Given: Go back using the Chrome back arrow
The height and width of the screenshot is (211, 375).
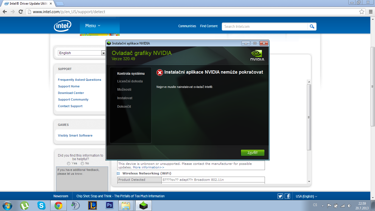Looking at the screenshot, I should tap(5, 12).
